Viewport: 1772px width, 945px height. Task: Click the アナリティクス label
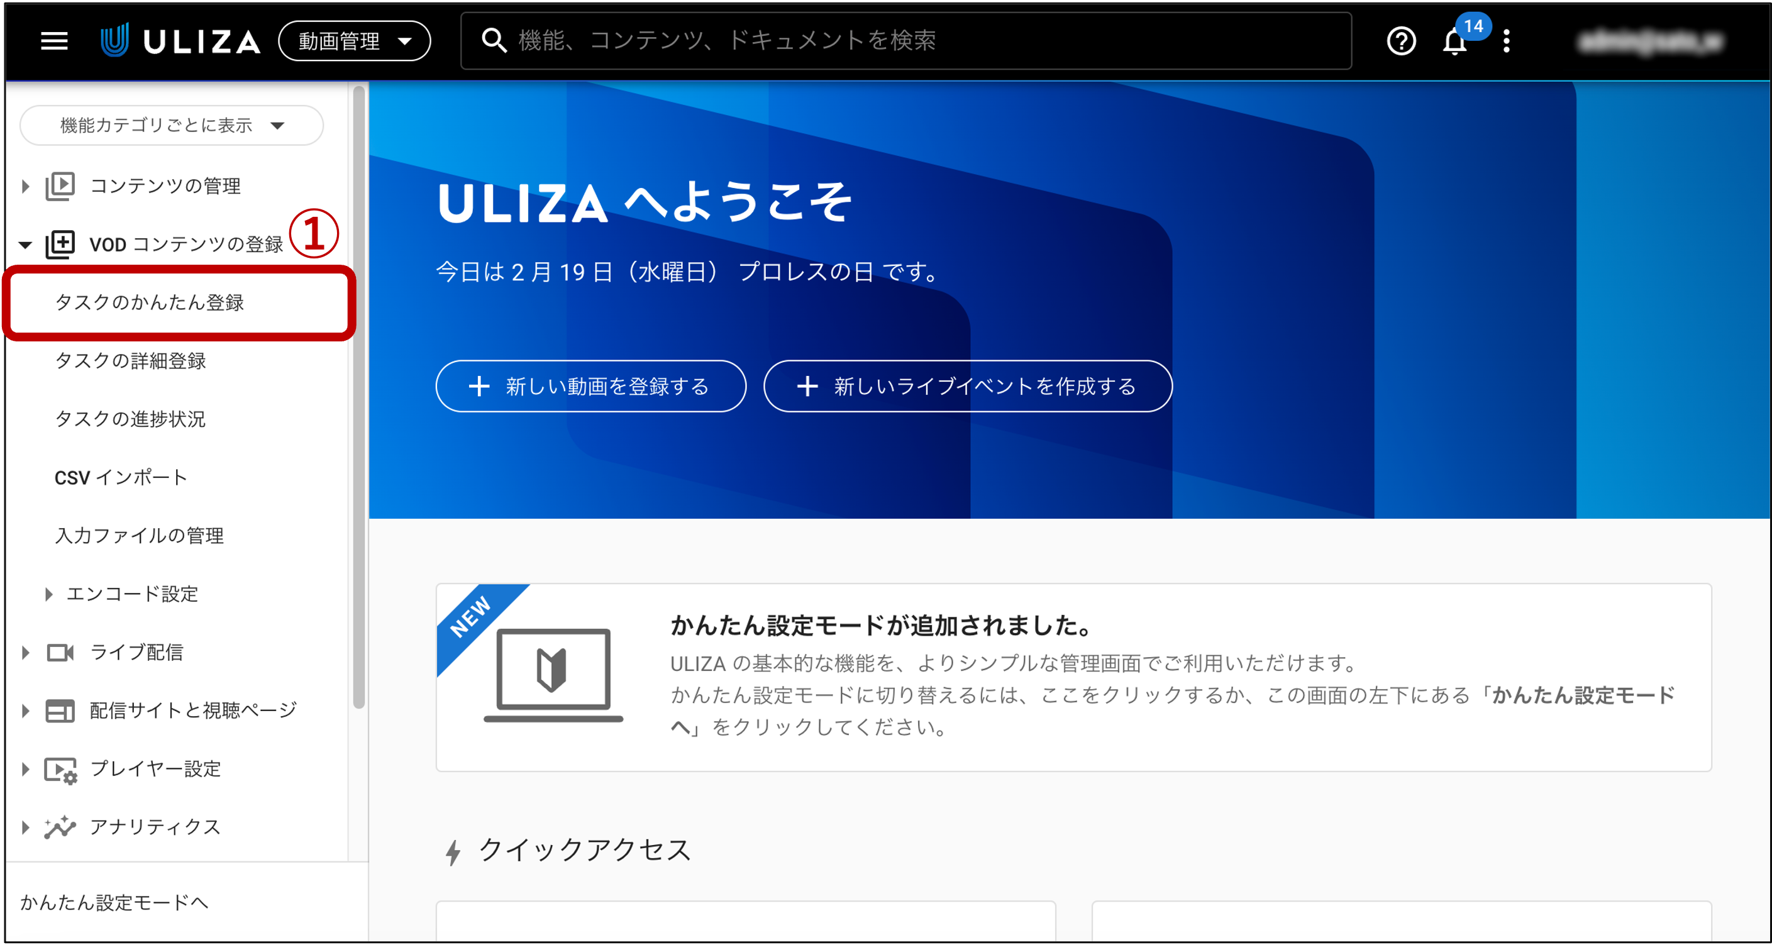point(155,827)
